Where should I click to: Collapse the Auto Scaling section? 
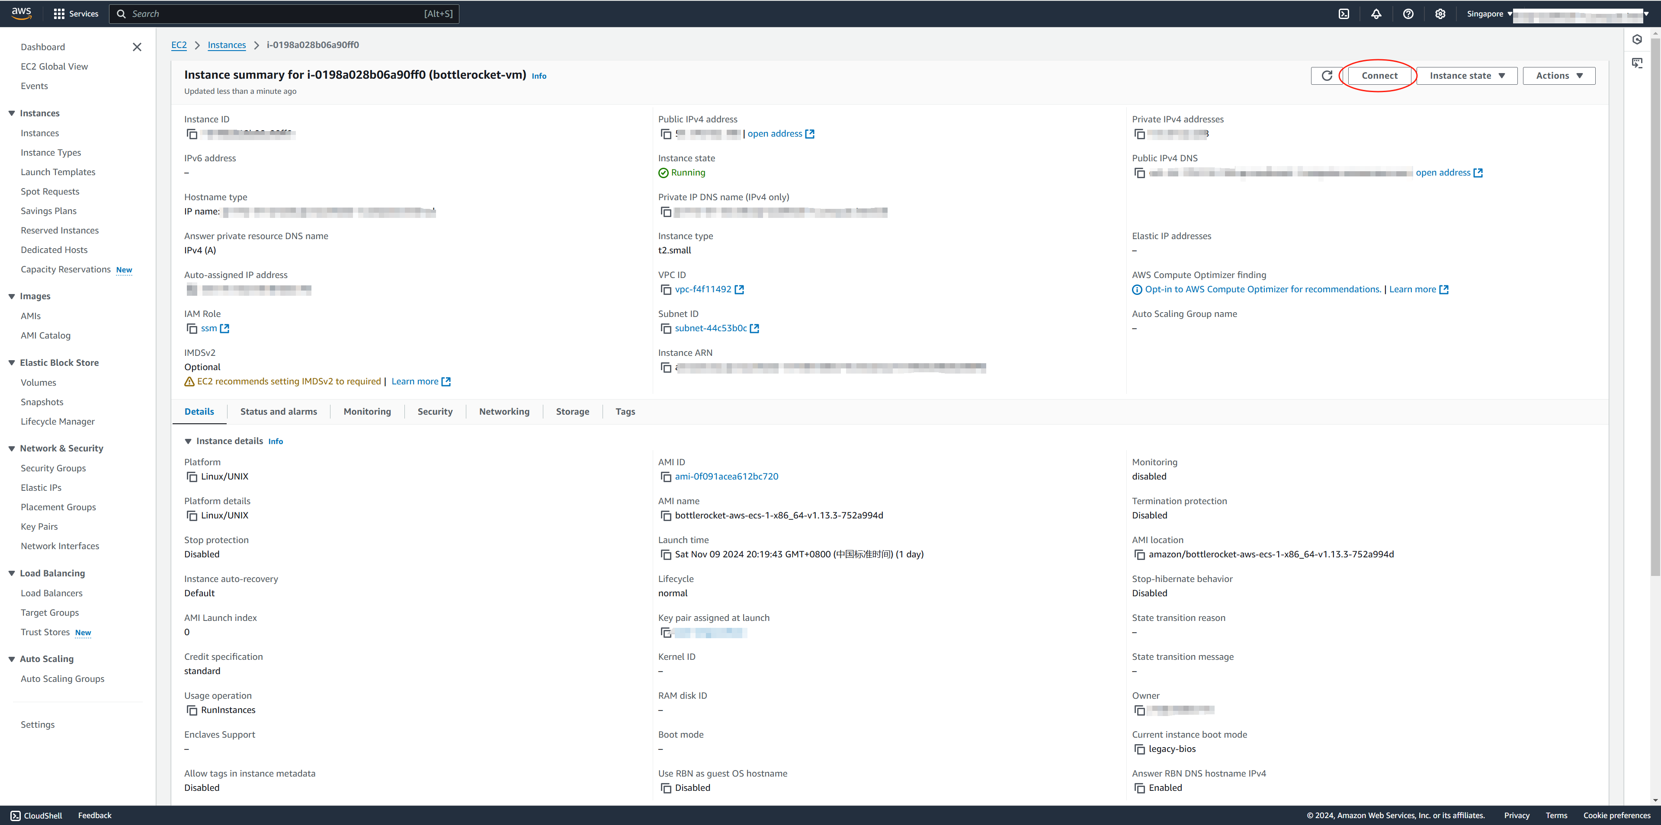click(x=12, y=659)
